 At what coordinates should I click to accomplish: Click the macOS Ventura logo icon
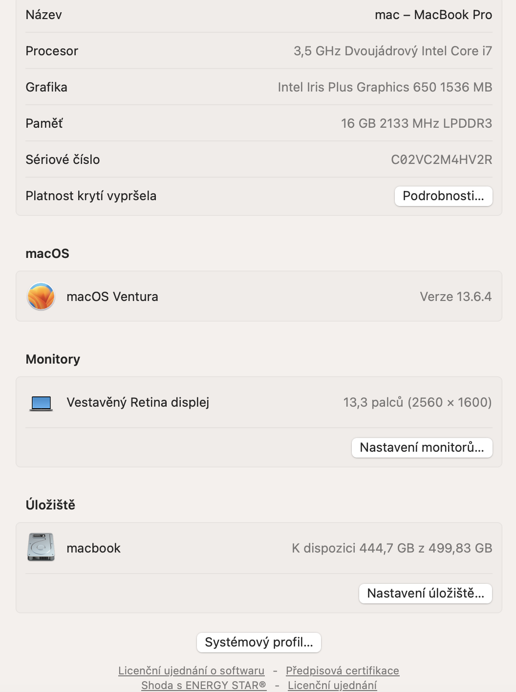click(41, 297)
